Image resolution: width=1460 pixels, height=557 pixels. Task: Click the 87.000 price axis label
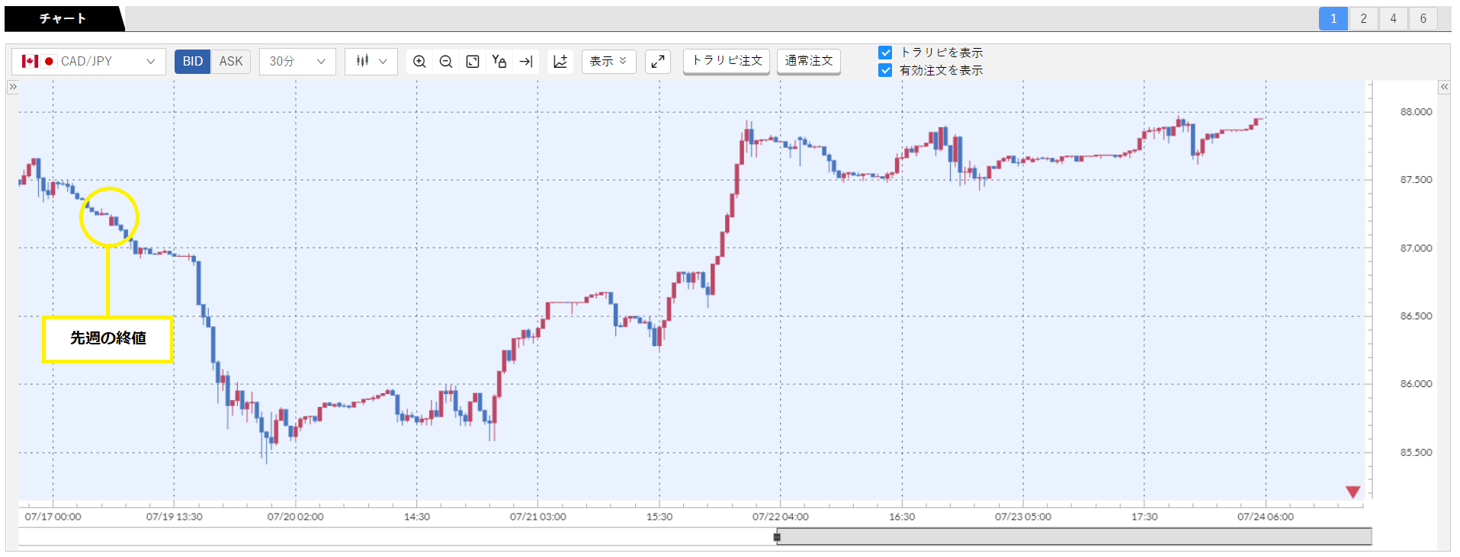click(x=1416, y=248)
